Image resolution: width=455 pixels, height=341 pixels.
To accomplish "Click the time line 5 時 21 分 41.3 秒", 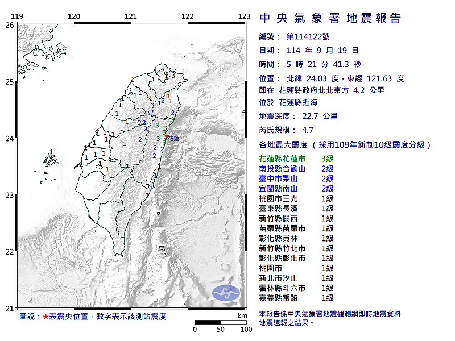I will click(x=324, y=64).
